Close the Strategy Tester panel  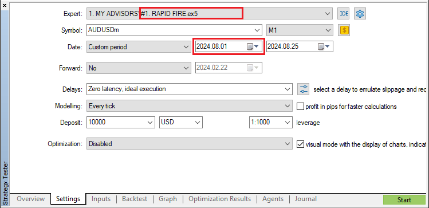coord(4,5)
